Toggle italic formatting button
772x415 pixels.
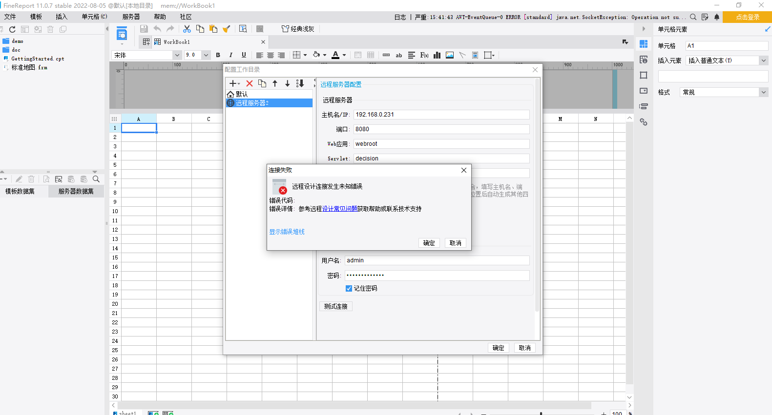231,55
